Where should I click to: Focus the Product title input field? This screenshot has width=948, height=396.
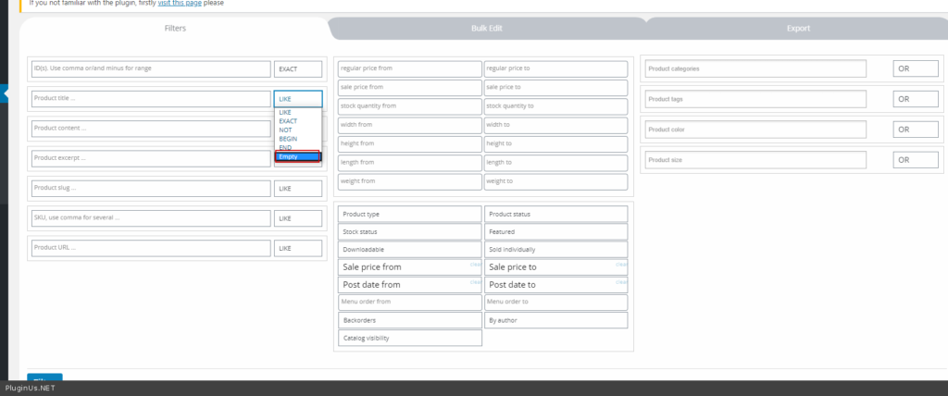coord(151,99)
